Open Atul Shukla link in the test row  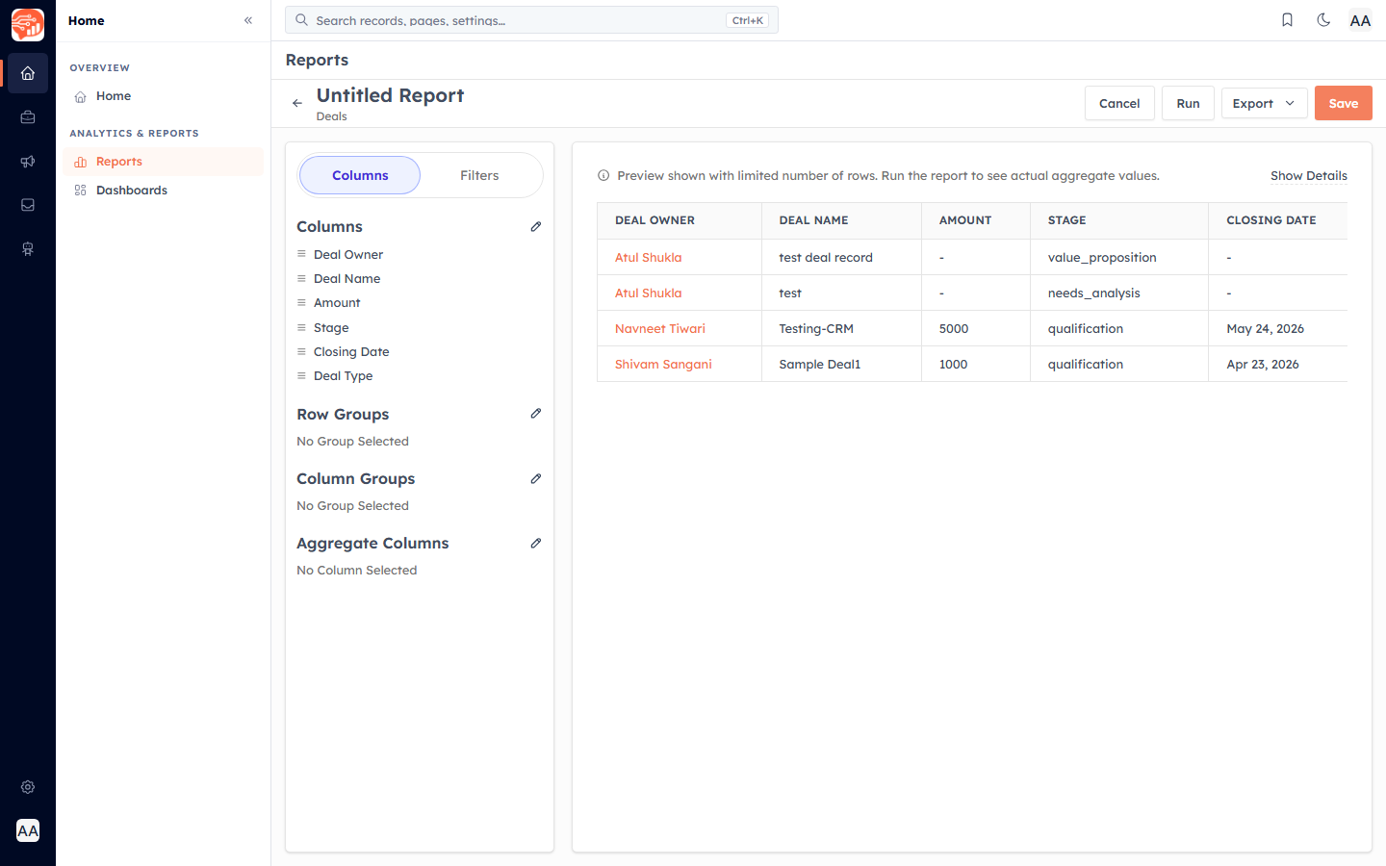(x=648, y=293)
